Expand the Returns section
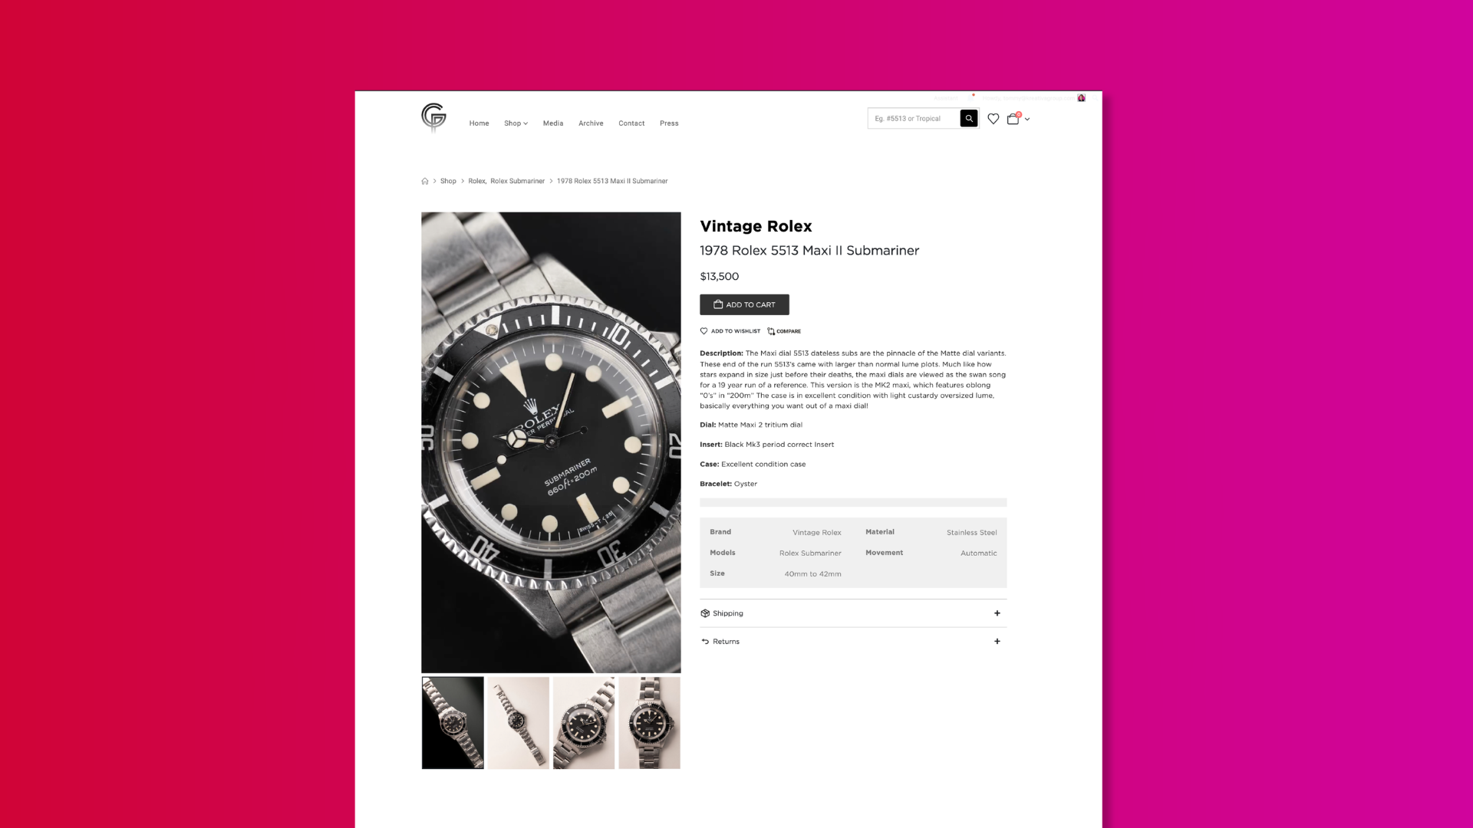This screenshot has height=828, width=1473. point(853,642)
